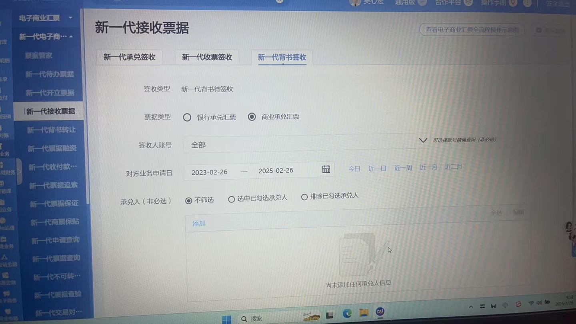Open 票据管家 in the sidebar
Viewport: 576px width, 324px height.
pos(39,56)
